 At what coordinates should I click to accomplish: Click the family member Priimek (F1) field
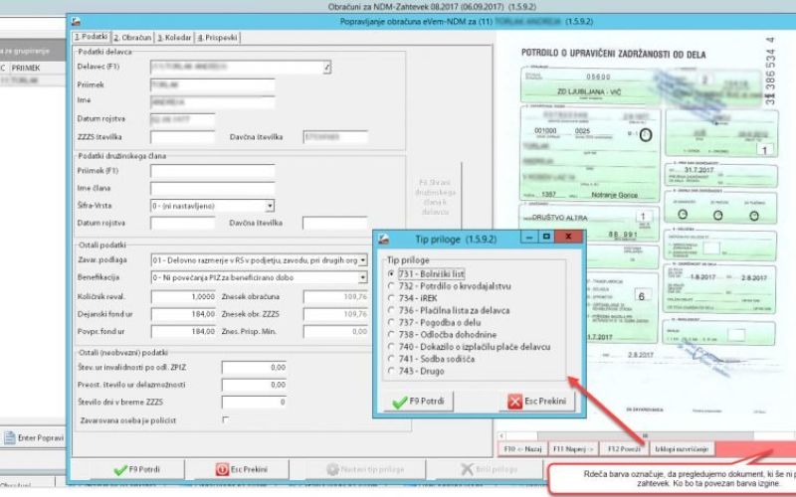213,171
